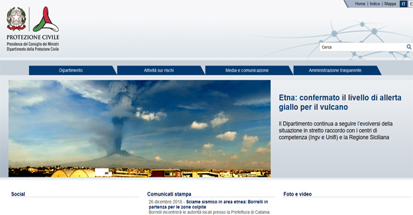
Task: Go to the Home link
Action: pyautogui.click(x=360, y=3)
